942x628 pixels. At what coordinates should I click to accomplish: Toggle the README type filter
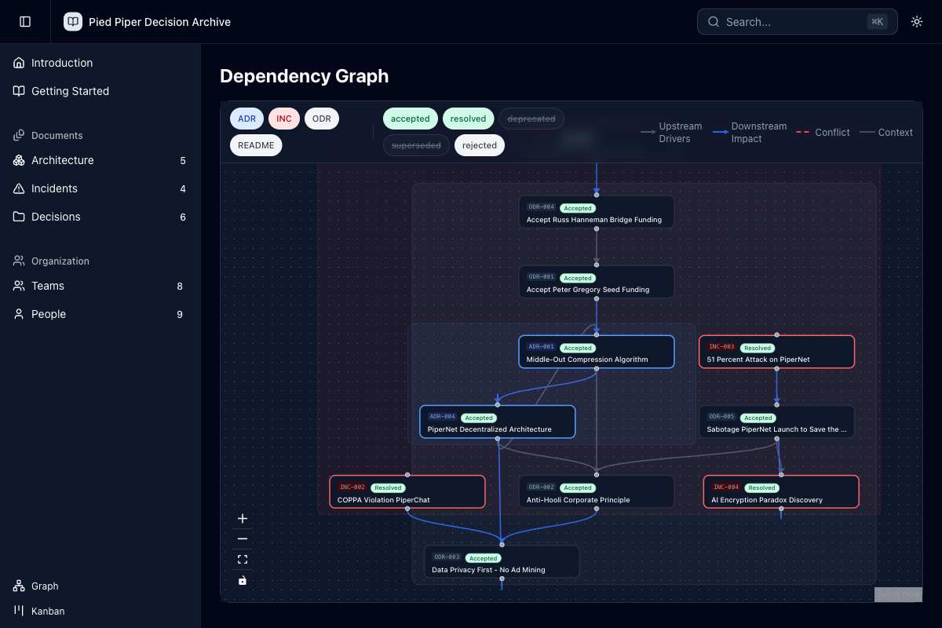pos(256,145)
